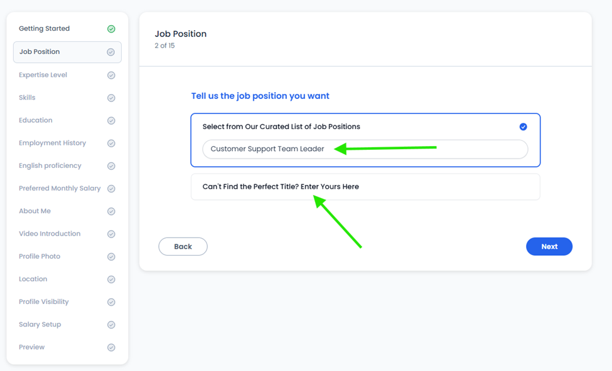Viewport: 612px width, 371px height.
Task: Click the check icon beside Employment History
Action: click(111, 144)
